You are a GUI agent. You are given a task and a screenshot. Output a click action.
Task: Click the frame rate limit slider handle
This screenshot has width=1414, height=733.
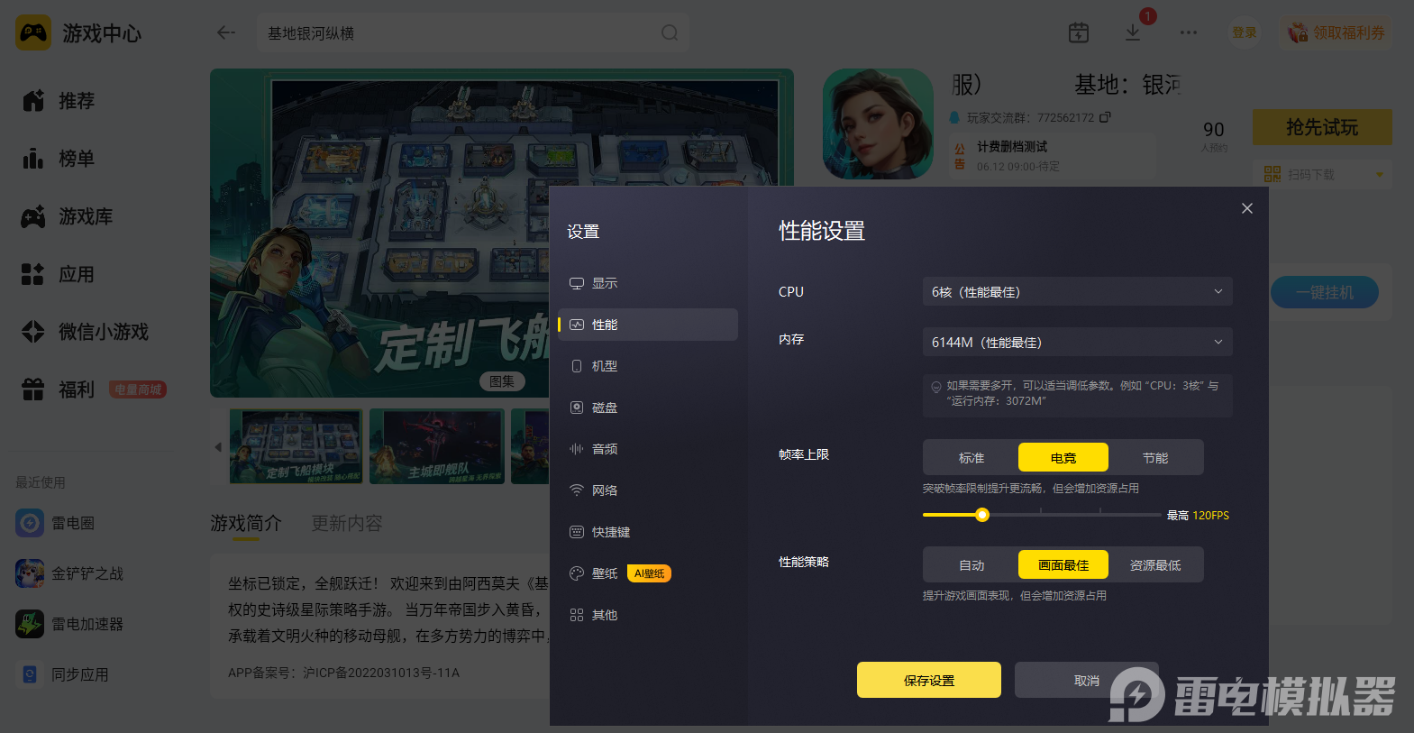pyautogui.click(x=982, y=515)
